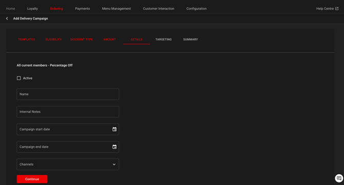Open the Amount tab

(x=109, y=39)
